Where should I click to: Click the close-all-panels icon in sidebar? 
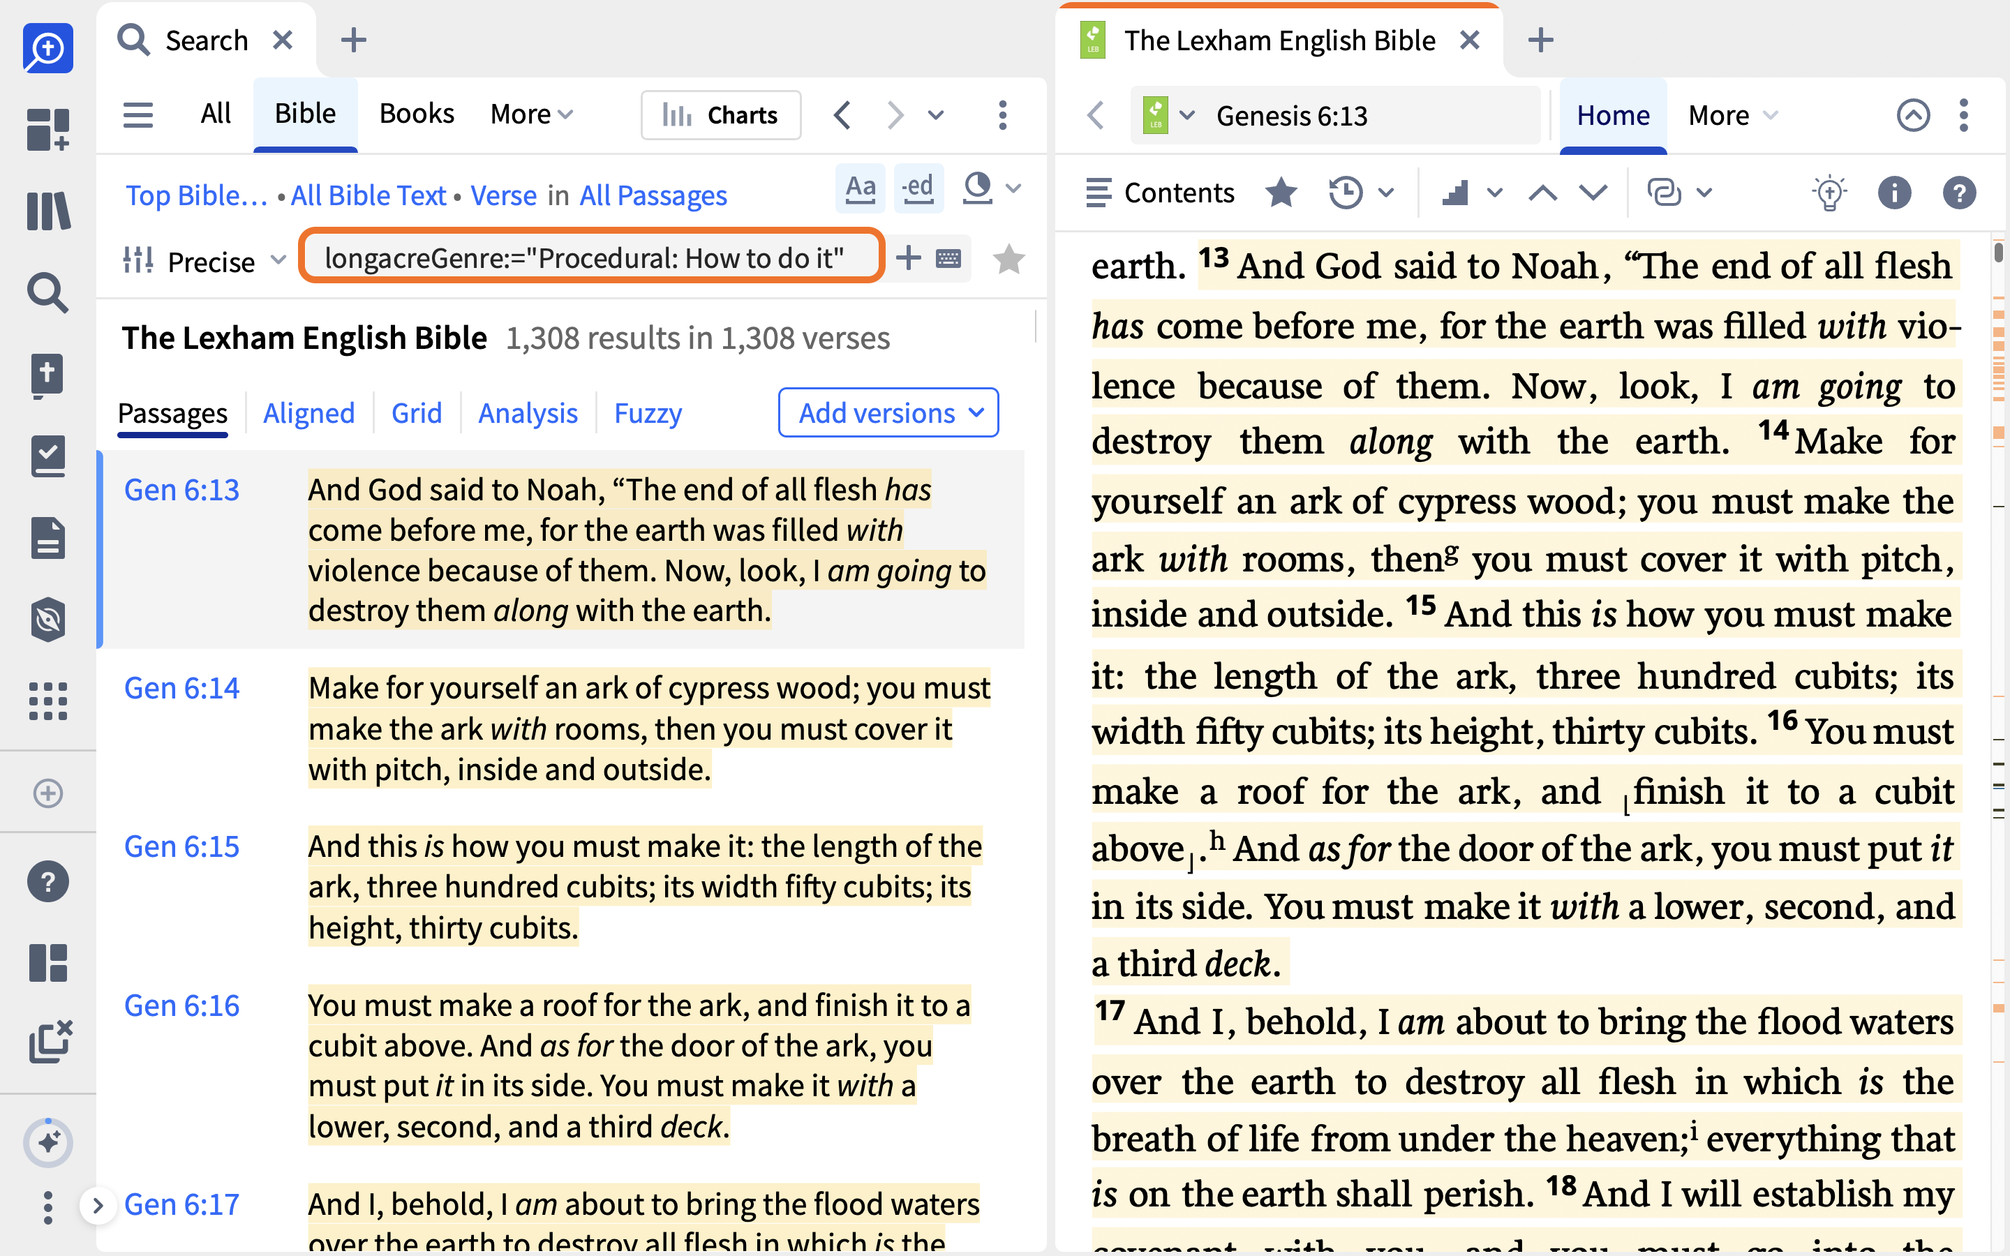(50, 1042)
